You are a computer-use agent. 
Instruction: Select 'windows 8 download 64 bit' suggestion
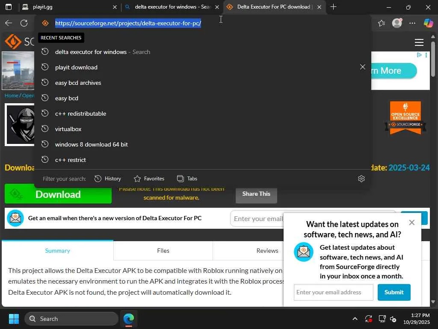(202, 144)
